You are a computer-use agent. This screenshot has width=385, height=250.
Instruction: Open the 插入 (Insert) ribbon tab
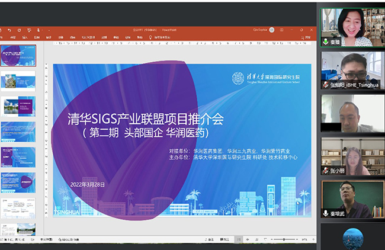point(25,37)
